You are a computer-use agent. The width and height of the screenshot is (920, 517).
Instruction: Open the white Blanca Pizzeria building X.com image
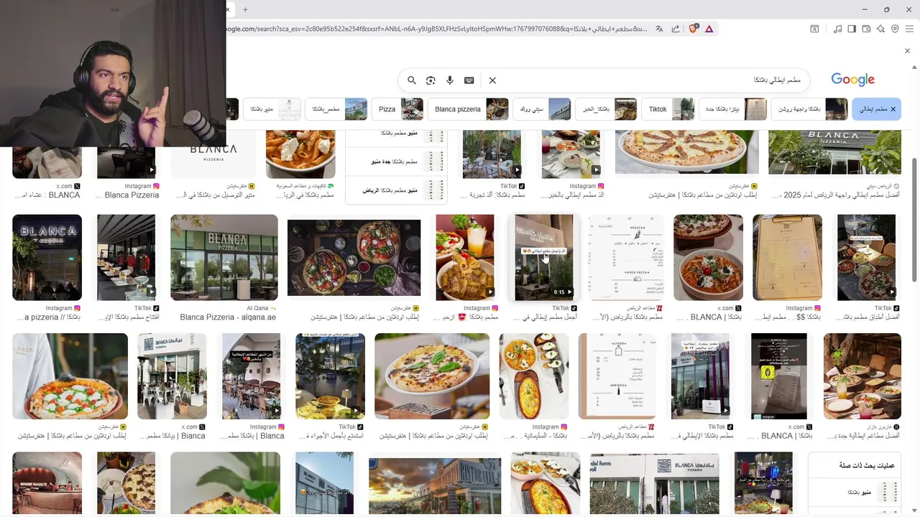coord(172,376)
